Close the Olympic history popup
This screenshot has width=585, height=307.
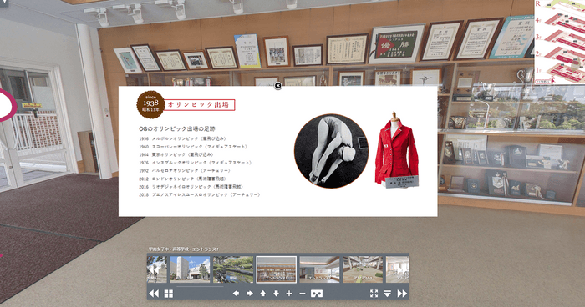coord(278,86)
